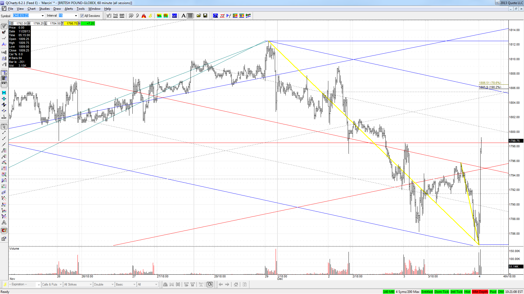The width and height of the screenshot is (524, 294).
Task: Open the Calls & Puts dropdown
Action: (x=52, y=284)
